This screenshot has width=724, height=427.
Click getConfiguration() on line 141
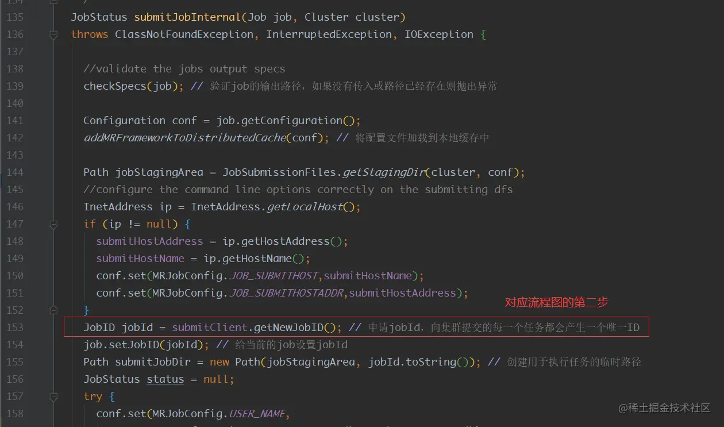[x=298, y=121]
